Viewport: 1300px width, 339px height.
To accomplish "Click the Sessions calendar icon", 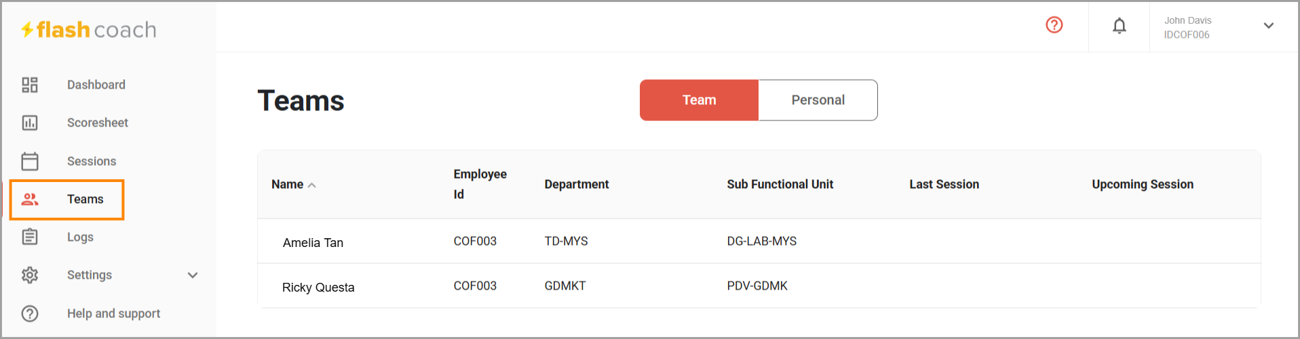I will pyautogui.click(x=30, y=161).
